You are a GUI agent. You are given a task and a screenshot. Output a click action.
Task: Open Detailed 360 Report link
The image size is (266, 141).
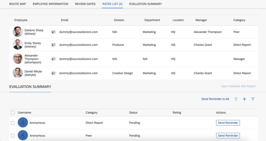point(238,86)
